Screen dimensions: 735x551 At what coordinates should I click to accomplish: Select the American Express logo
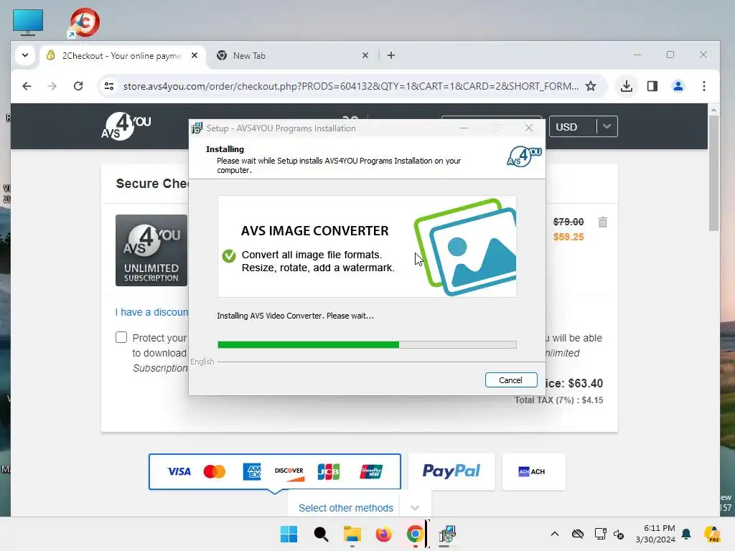point(252,471)
